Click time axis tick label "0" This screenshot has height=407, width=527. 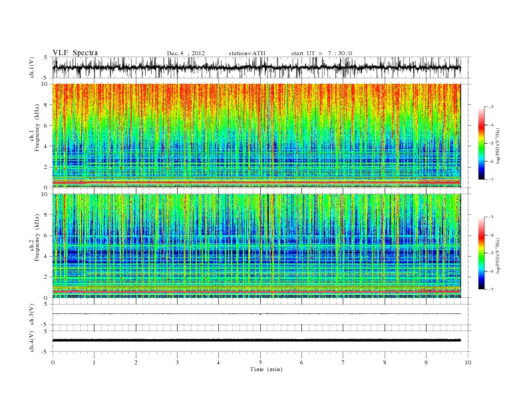click(53, 362)
